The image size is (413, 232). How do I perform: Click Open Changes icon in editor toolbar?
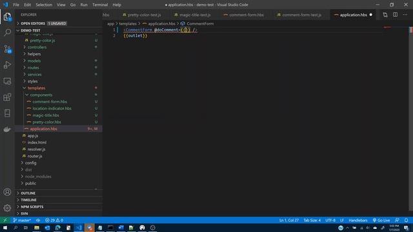(385, 15)
